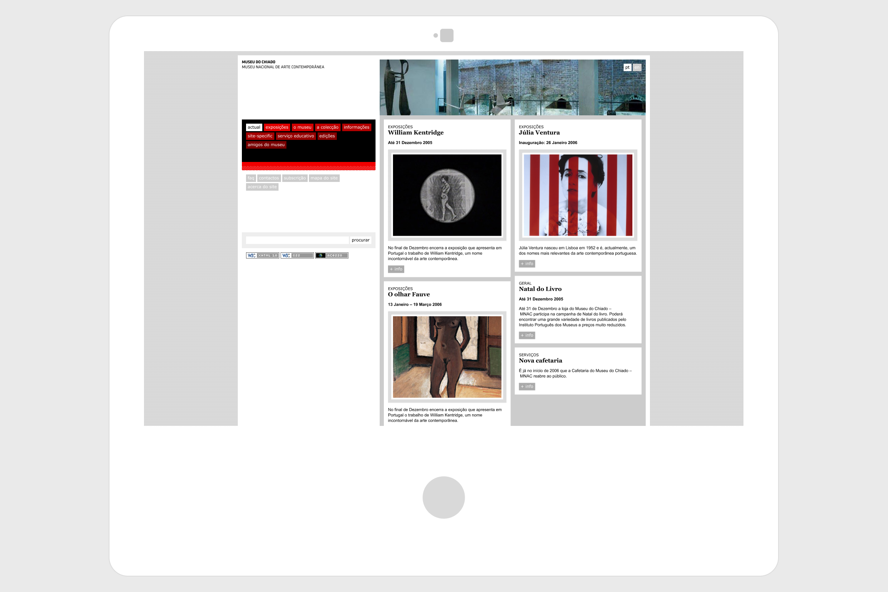Expand the o museu section
888x592 pixels.
tap(303, 127)
